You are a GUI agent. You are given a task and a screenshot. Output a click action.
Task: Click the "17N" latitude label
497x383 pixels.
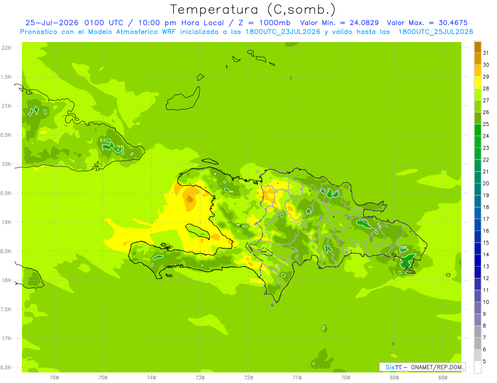(x=7, y=338)
